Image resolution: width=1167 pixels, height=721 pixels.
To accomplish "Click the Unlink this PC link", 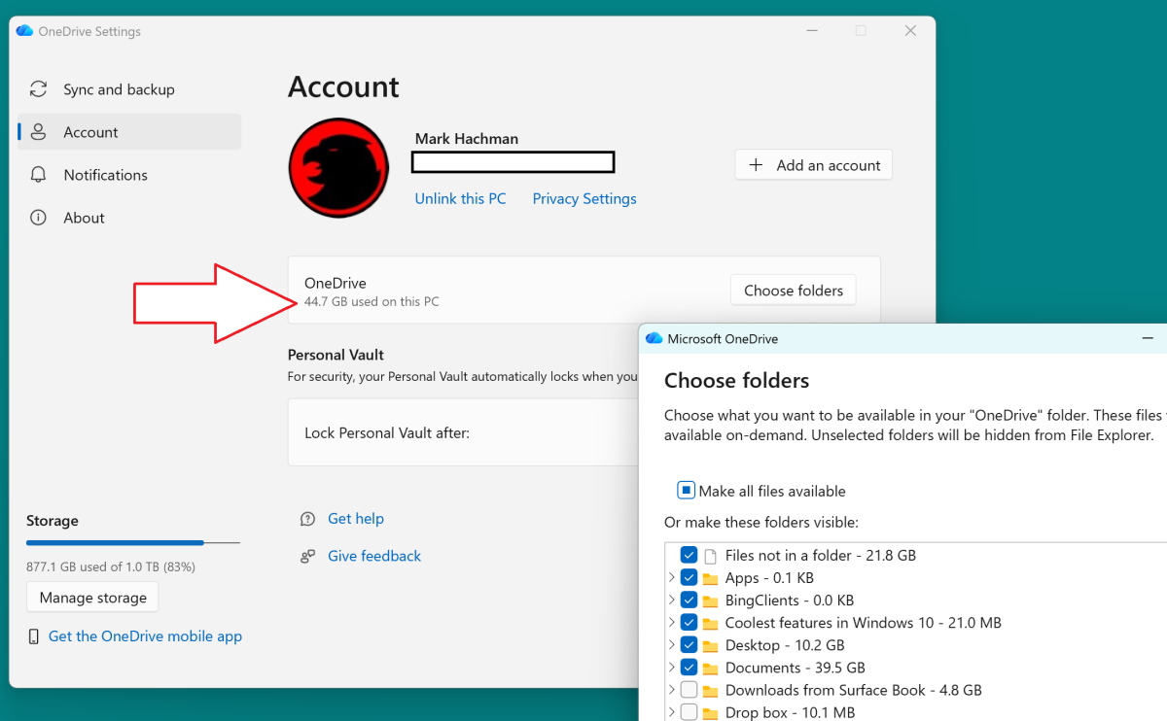I will tap(460, 198).
